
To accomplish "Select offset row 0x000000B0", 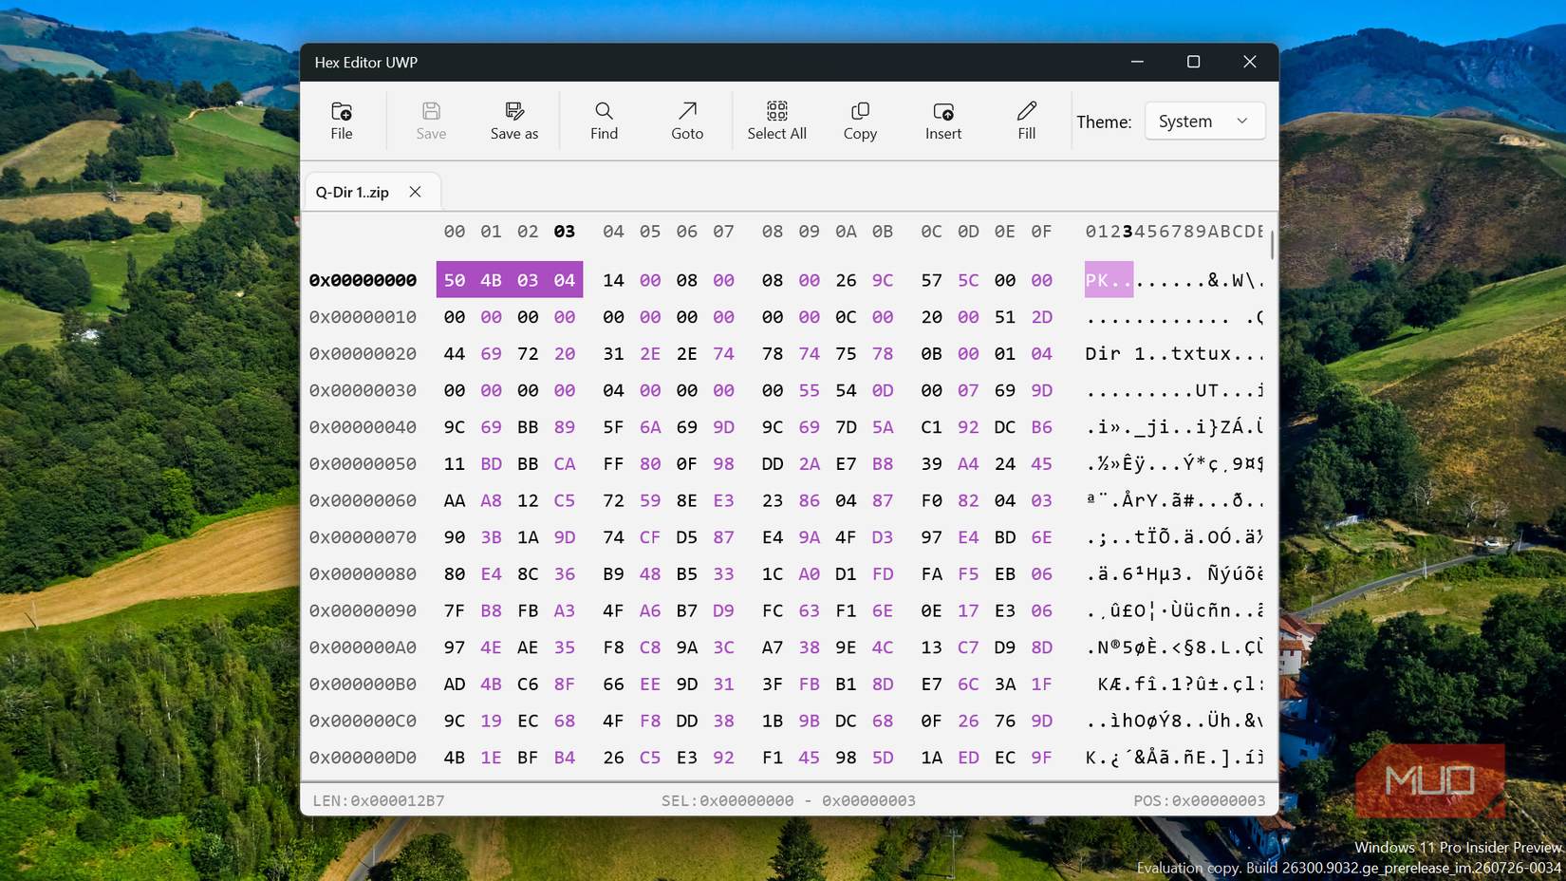I will pyautogui.click(x=363, y=684).
